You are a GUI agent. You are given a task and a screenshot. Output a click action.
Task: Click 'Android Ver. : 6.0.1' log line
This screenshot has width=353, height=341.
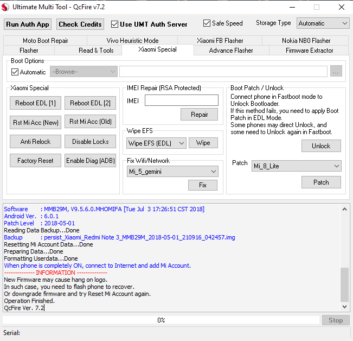(x=31, y=216)
